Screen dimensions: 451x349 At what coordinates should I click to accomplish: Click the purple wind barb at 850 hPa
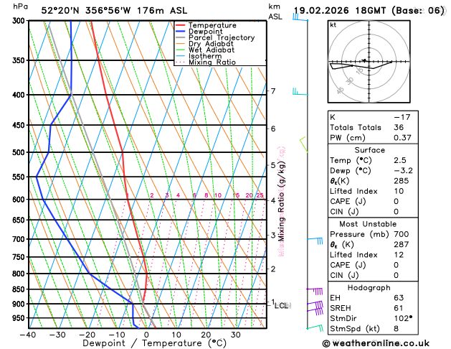coord(315,291)
